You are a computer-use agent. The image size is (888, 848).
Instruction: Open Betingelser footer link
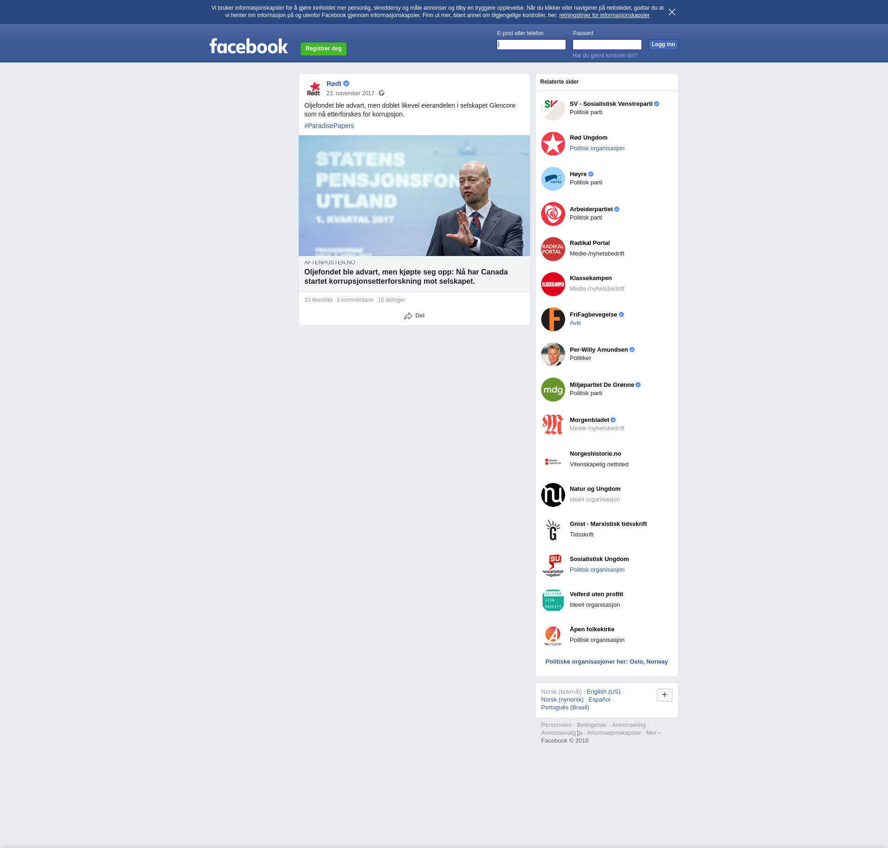click(x=592, y=725)
